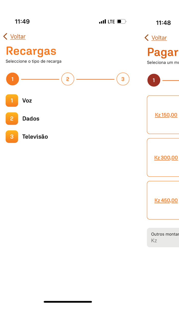Select step 1 in the Recargas progress stepper
This screenshot has height=318, width=179.
tap(12, 79)
